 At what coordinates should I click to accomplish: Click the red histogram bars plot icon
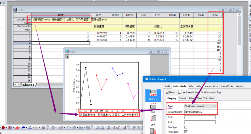17,128
